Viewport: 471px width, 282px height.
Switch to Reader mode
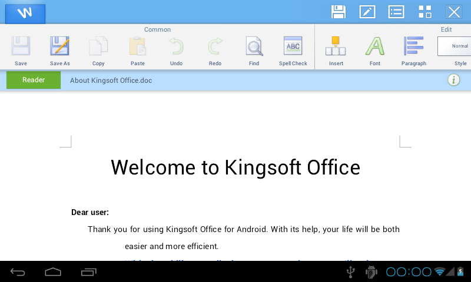coord(34,80)
